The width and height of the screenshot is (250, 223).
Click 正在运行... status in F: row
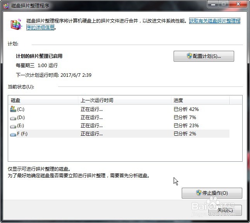click(x=92, y=134)
